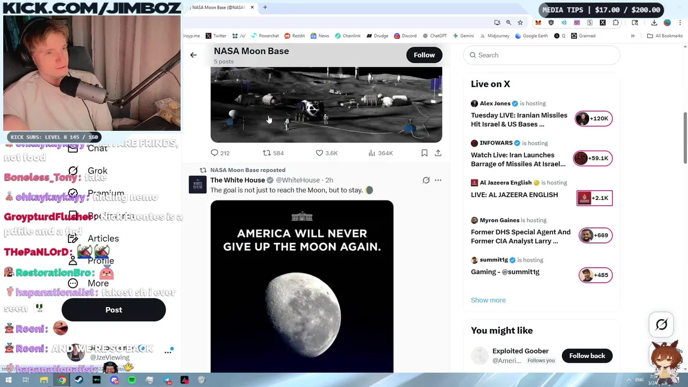Open the Drudge bookmark
Image resolution: width=688 pixels, height=387 pixels.
tap(377, 36)
